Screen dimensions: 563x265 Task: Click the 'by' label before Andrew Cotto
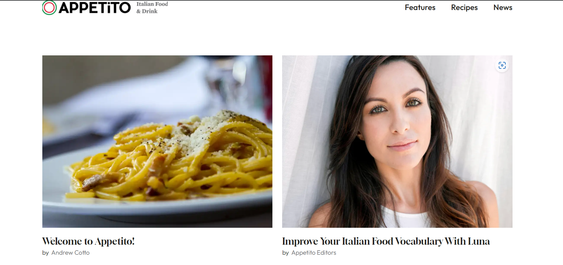click(x=45, y=253)
